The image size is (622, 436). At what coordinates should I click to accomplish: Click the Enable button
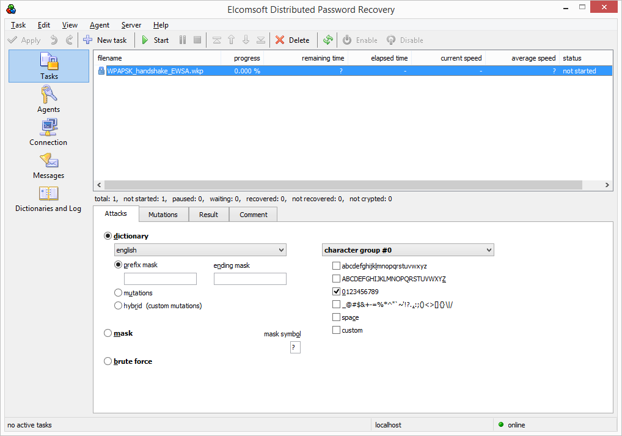click(x=360, y=40)
